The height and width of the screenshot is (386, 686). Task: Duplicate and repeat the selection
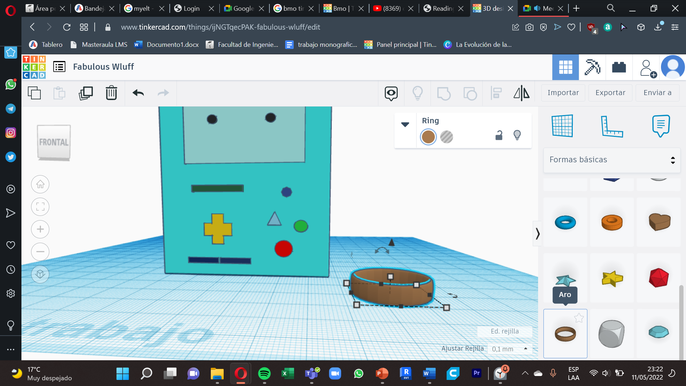click(86, 93)
